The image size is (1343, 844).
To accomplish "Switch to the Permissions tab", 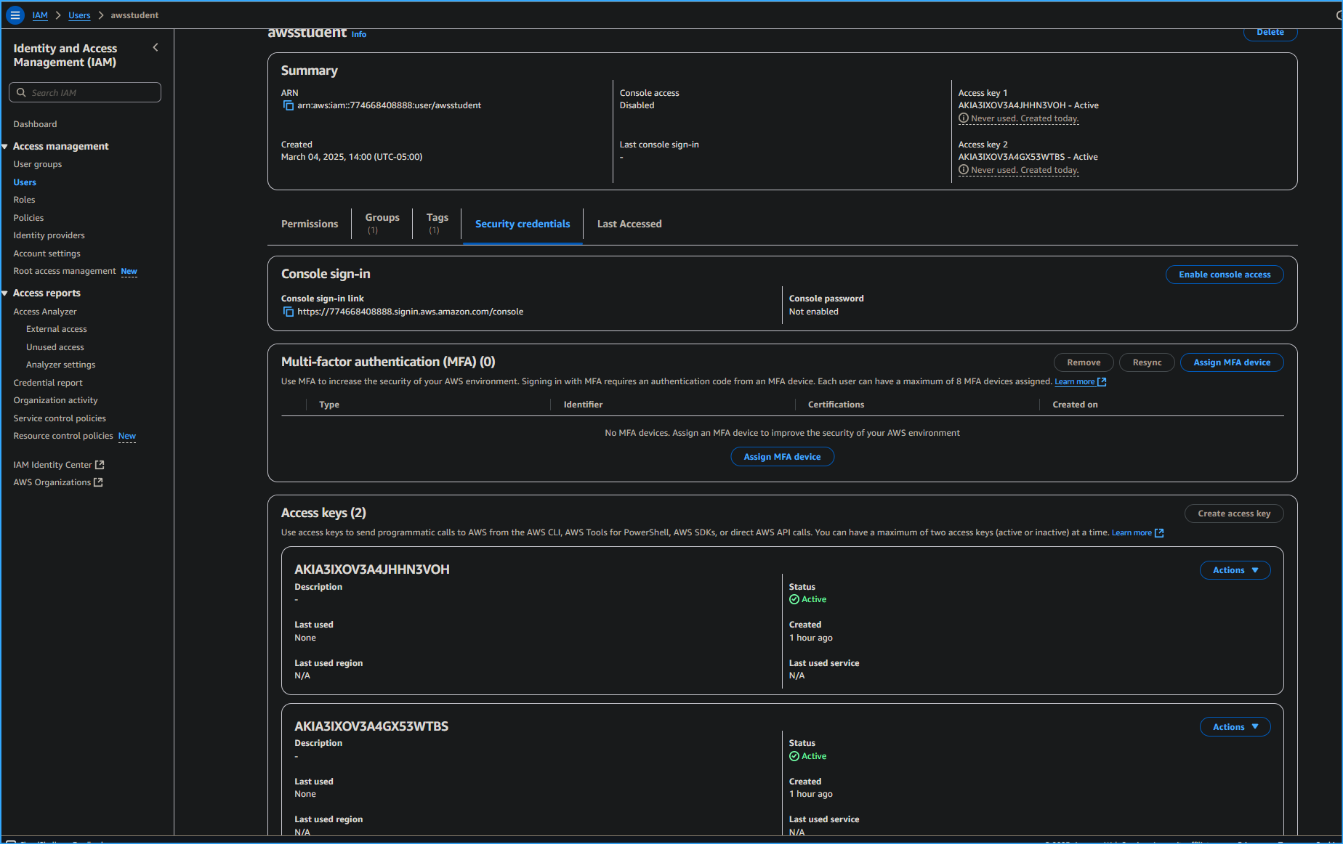I will [x=310, y=224].
